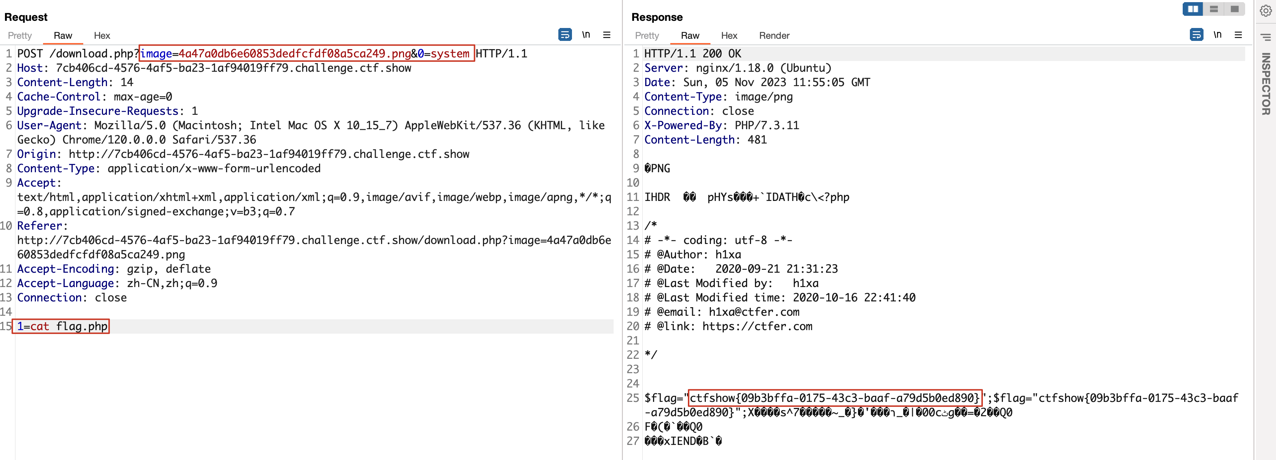Viewport: 1276px width, 460px height.
Task: Click the Response panel title
Action: click(657, 17)
